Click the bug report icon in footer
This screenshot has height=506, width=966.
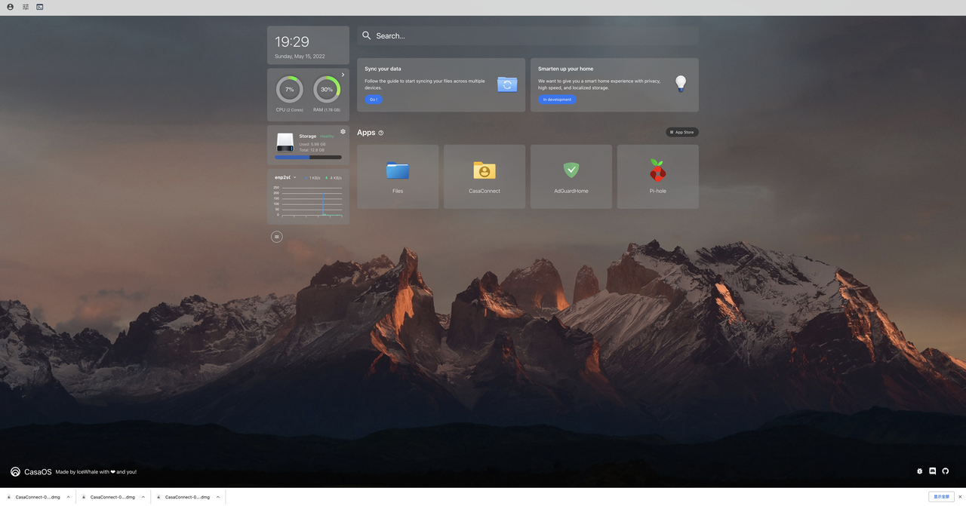click(x=919, y=471)
